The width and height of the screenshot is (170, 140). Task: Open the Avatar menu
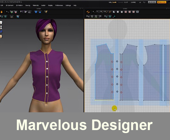[43, 5]
